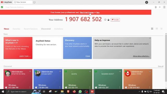Dismiss the Help us improve card

tap(150, 38)
